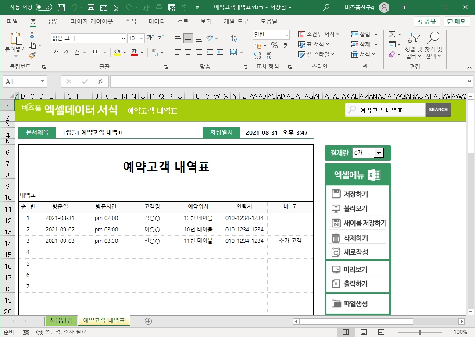Click the percent style icon
Viewport: 475px width, 337px height.
click(275, 45)
